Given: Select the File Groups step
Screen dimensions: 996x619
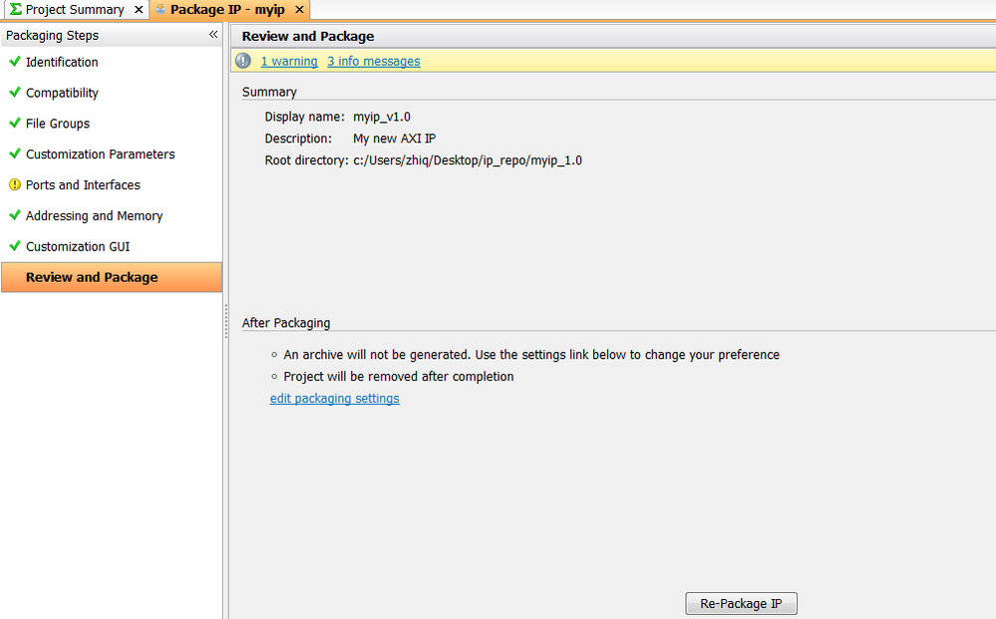Looking at the screenshot, I should point(58,124).
